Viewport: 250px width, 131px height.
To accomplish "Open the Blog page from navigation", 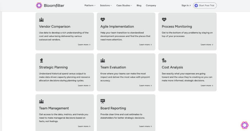I will coord(139,5).
